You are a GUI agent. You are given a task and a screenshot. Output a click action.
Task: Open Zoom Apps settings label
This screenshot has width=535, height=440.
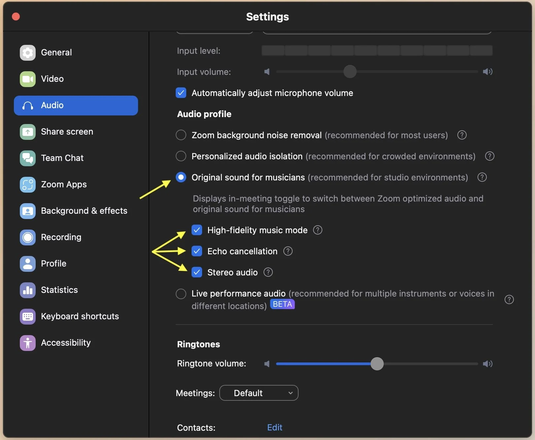tap(64, 184)
